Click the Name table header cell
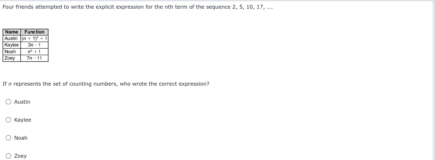Screen dimensions: 435x160 (x=12, y=32)
